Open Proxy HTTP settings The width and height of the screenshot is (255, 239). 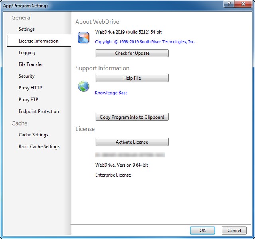click(x=30, y=88)
